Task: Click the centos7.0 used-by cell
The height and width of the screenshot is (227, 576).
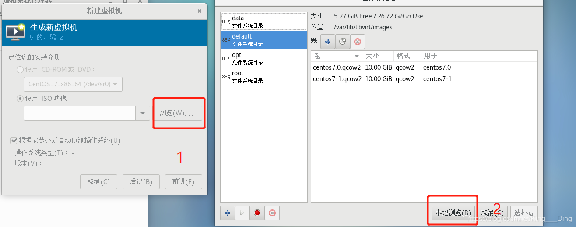Action: coord(437,67)
